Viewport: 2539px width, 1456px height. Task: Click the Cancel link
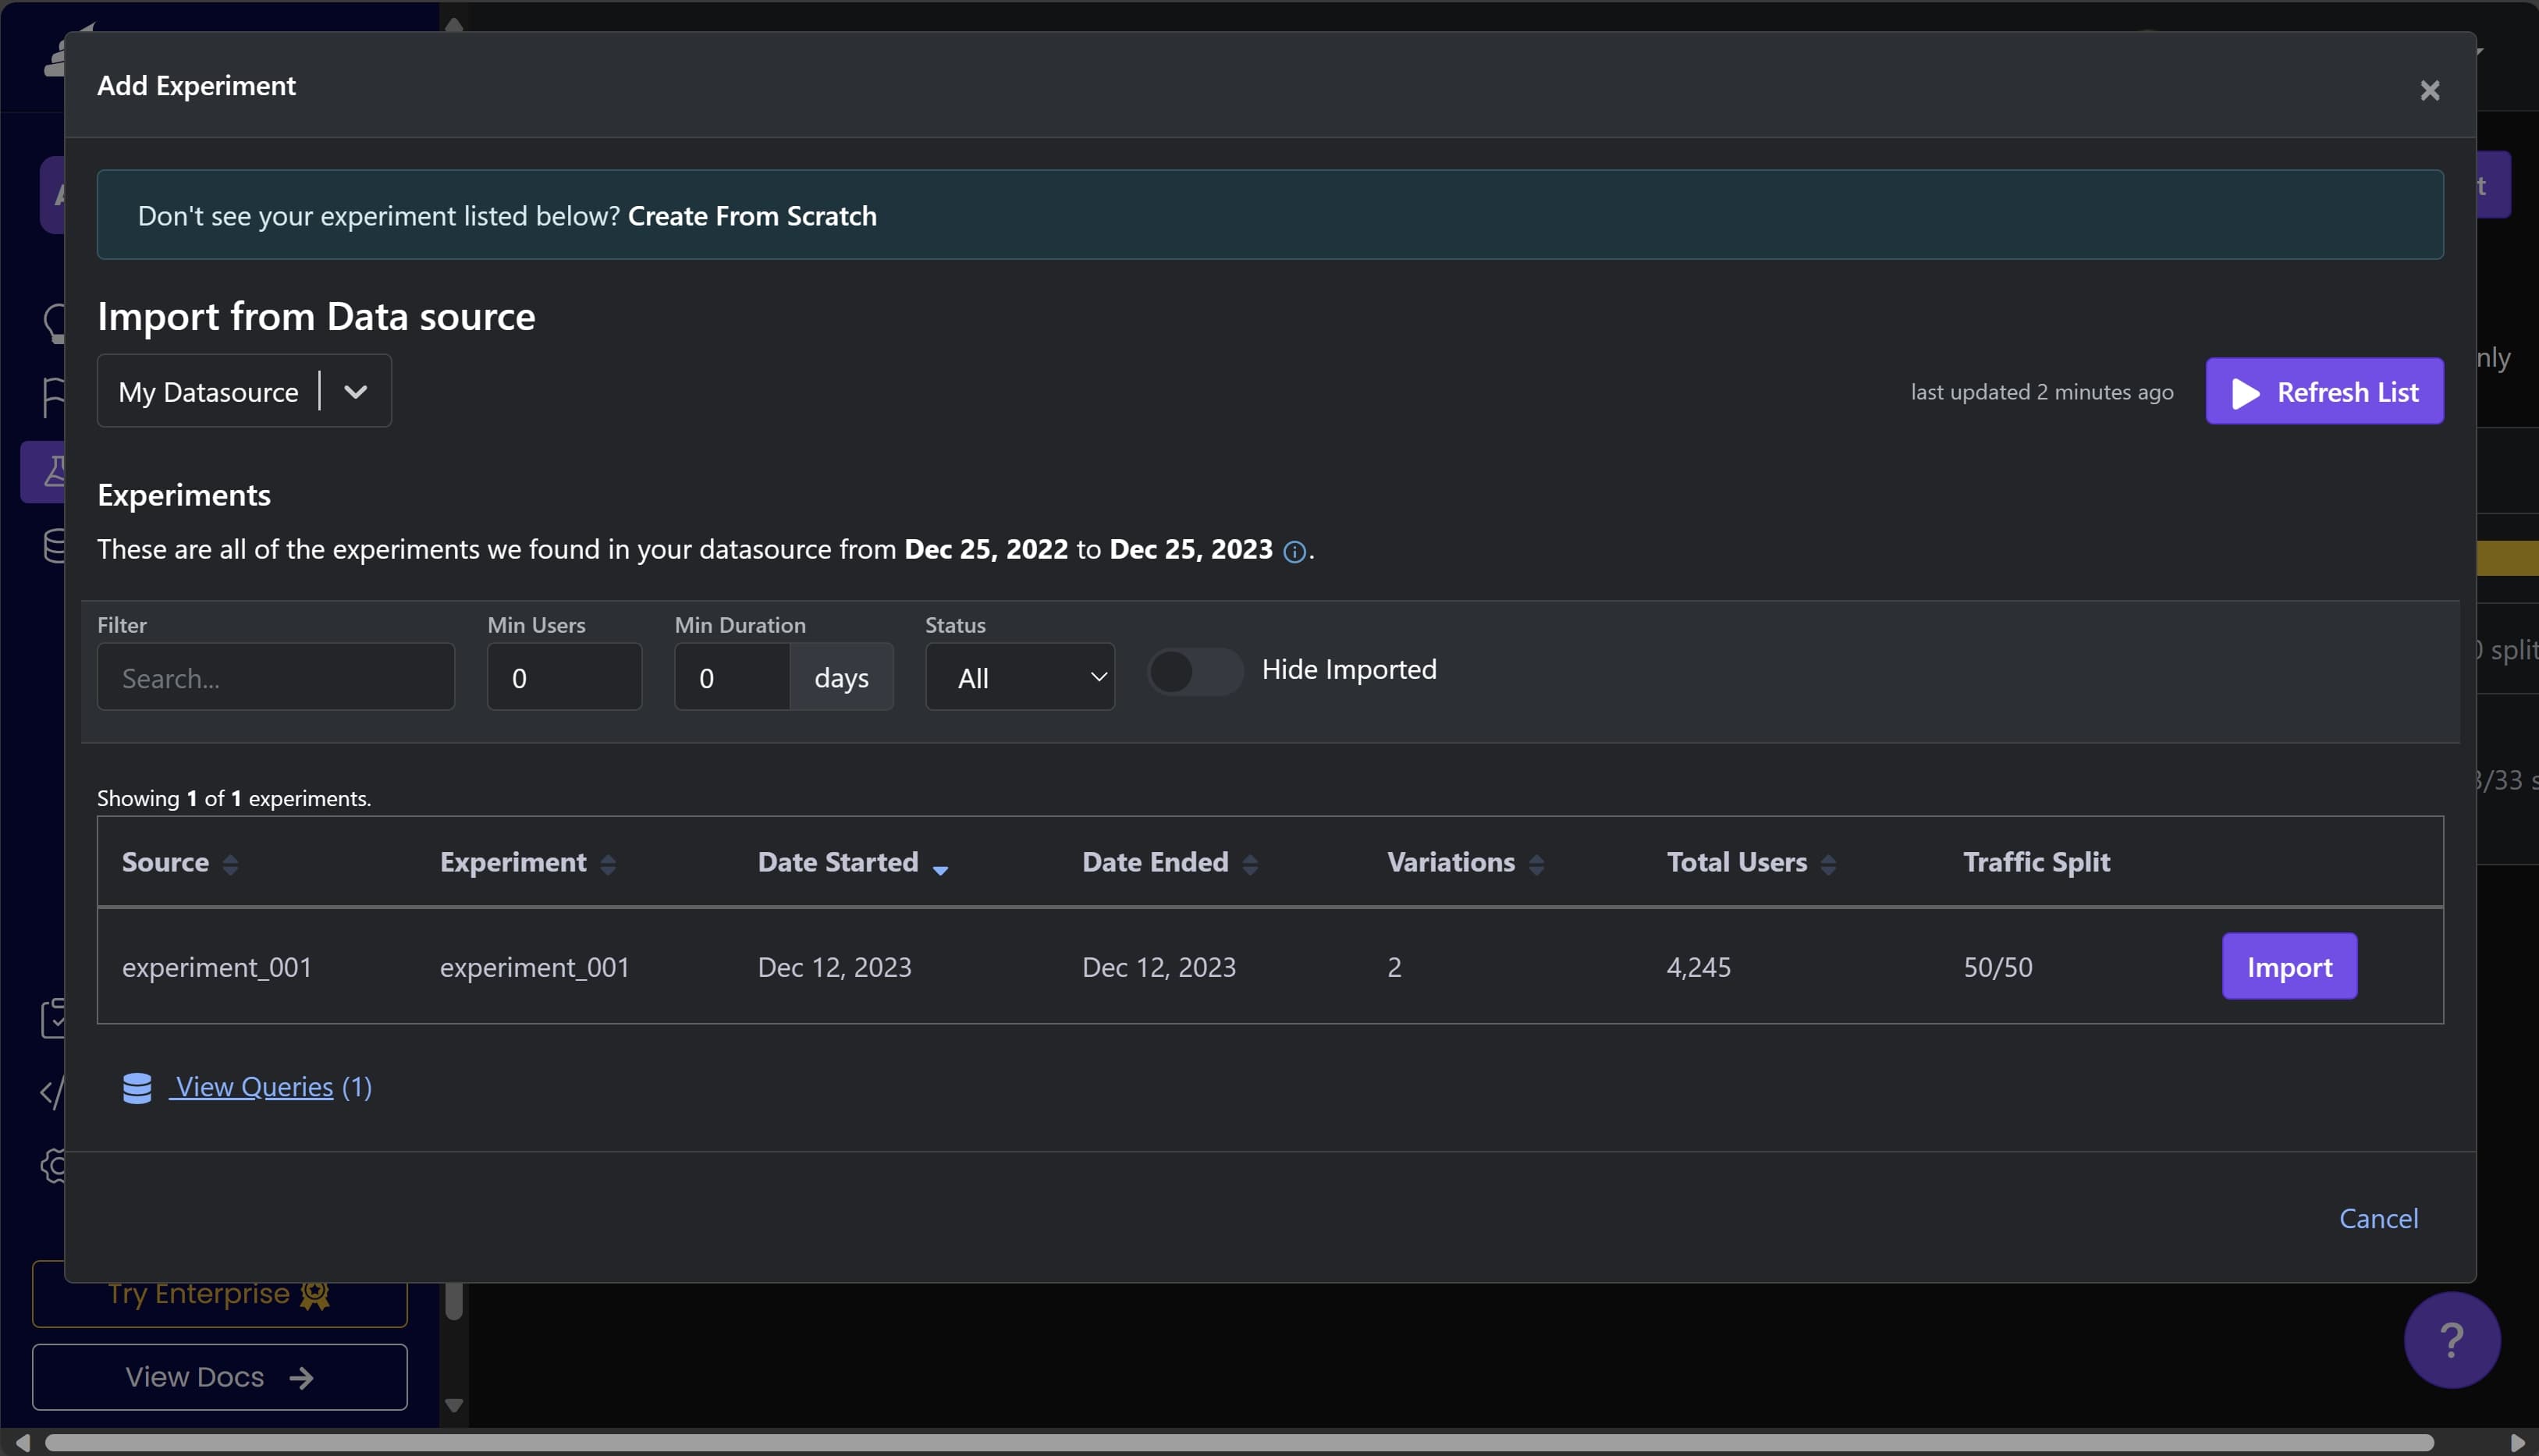pos(2378,1218)
